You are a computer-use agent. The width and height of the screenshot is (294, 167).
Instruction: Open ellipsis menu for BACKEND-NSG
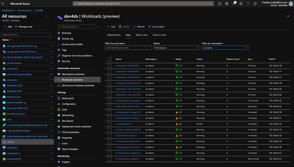pyautogui.click(x=51, y=85)
